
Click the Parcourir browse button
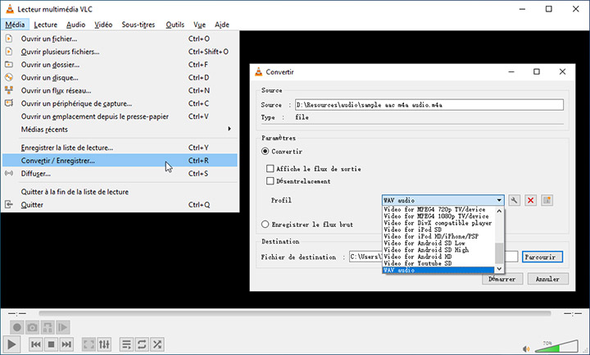click(x=542, y=257)
